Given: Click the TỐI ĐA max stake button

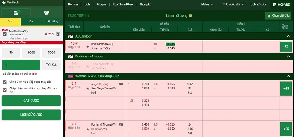Looking at the screenshot, I should 51,65.
